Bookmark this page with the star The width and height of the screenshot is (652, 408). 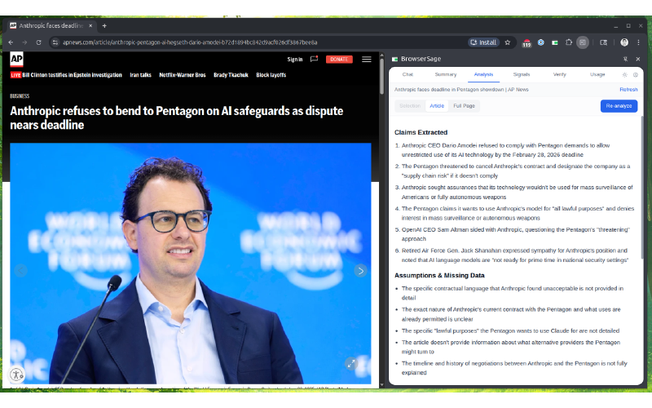pos(507,42)
